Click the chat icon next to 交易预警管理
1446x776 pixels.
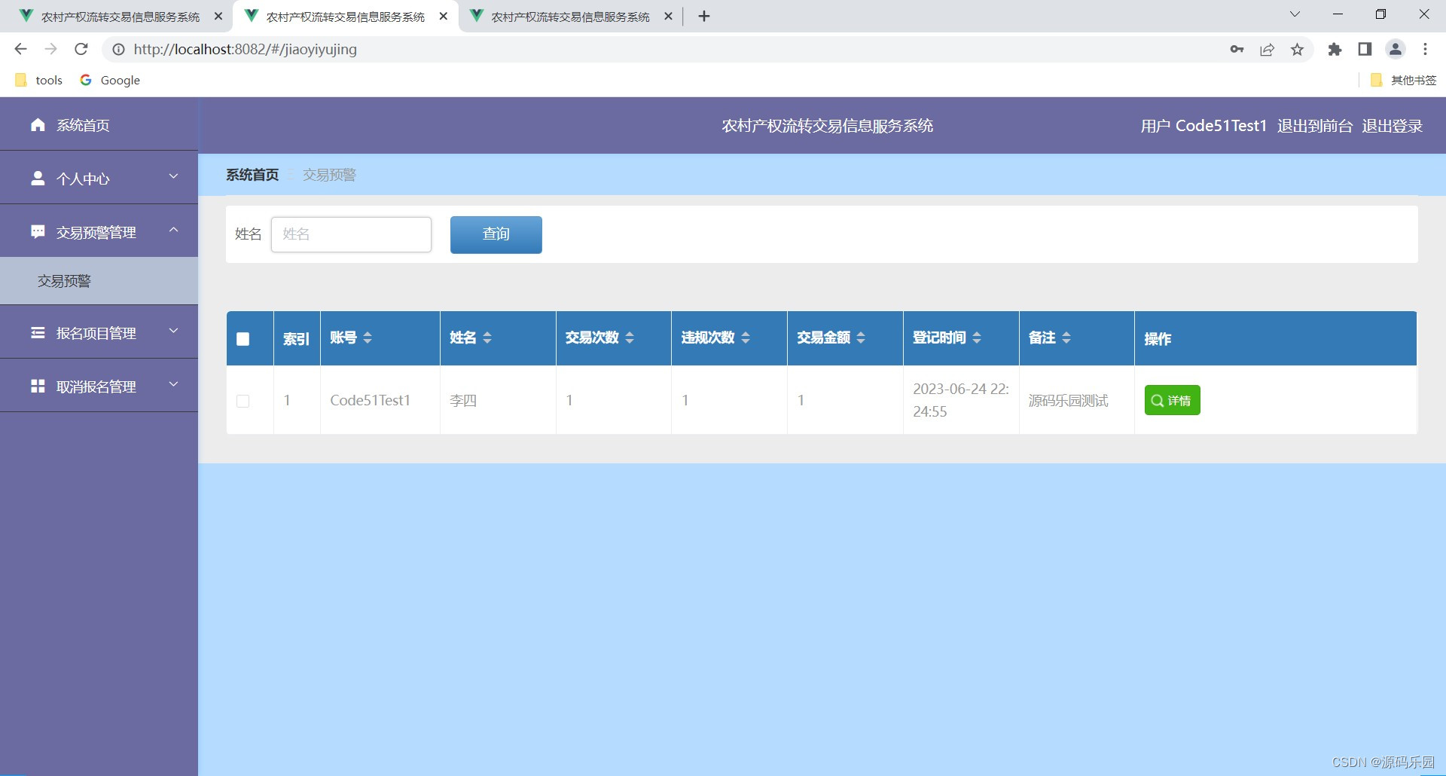click(38, 231)
